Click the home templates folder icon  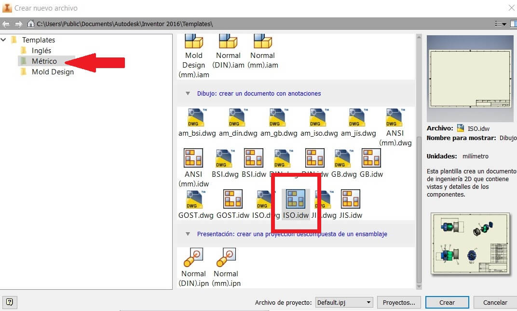(31, 24)
